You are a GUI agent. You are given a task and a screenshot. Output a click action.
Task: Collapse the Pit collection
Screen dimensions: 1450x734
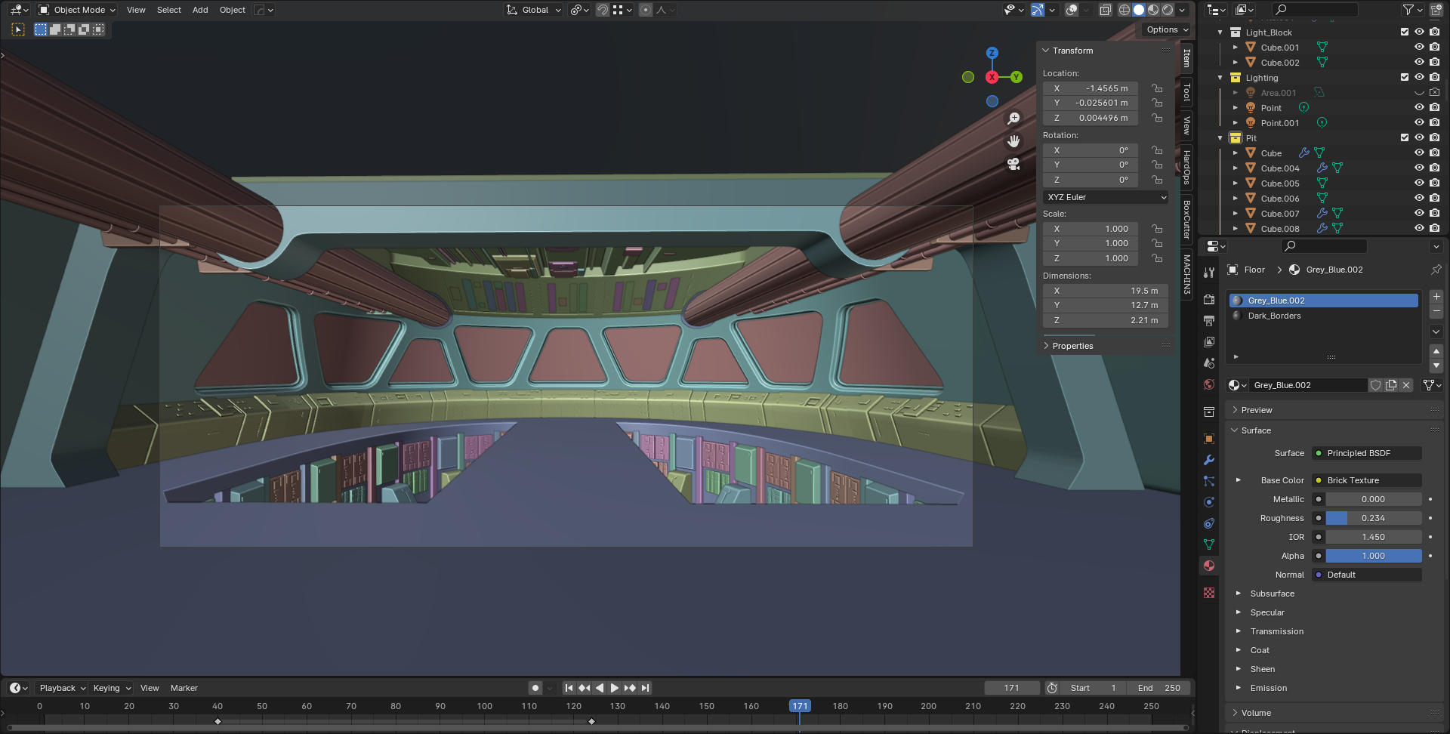(x=1220, y=138)
